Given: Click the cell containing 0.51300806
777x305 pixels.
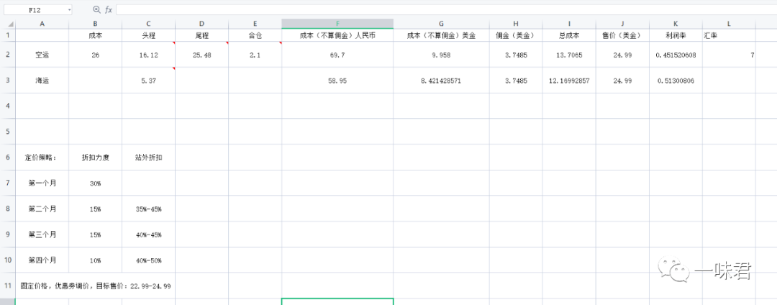Looking at the screenshot, I should [676, 81].
